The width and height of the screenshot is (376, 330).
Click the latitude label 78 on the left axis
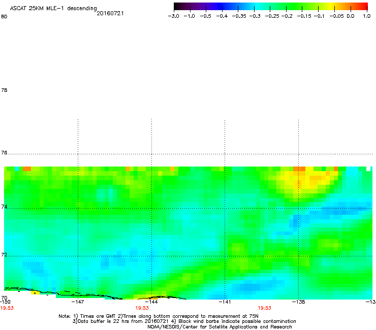click(4, 90)
